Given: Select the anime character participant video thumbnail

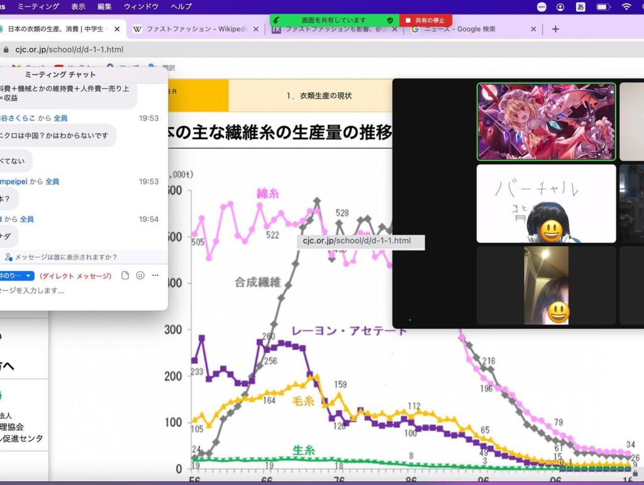Looking at the screenshot, I should tap(546, 122).
